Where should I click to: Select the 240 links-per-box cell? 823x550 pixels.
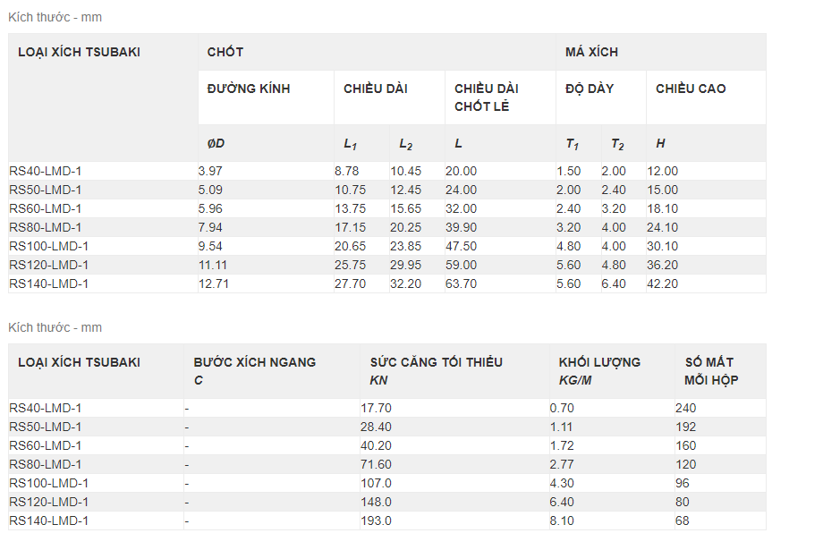[x=686, y=409]
